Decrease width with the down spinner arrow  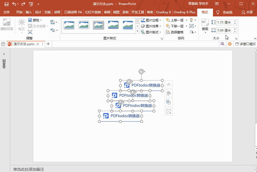click(x=235, y=32)
